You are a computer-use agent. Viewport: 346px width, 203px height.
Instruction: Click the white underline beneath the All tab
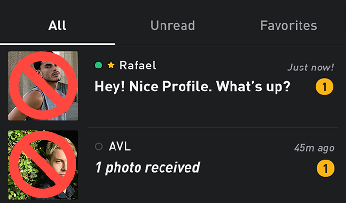[x=57, y=44]
